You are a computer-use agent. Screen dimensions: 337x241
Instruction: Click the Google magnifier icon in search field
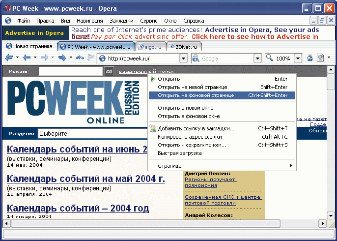pyautogui.click(x=196, y=59)
